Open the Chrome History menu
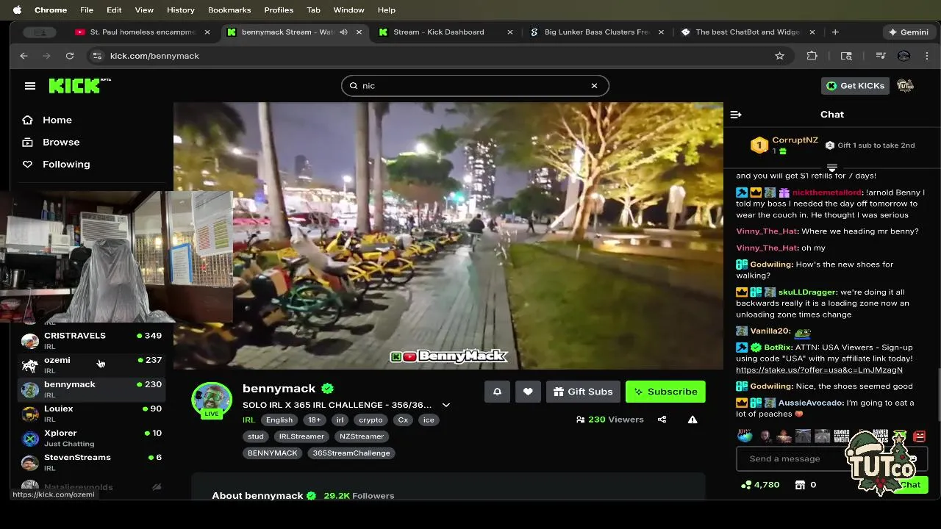941x529 pixels. coord(180,10)
